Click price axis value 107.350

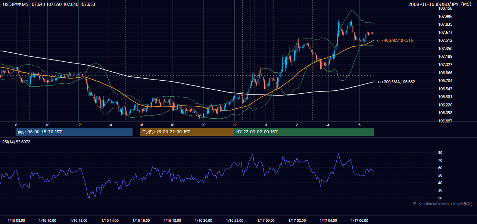445,49
